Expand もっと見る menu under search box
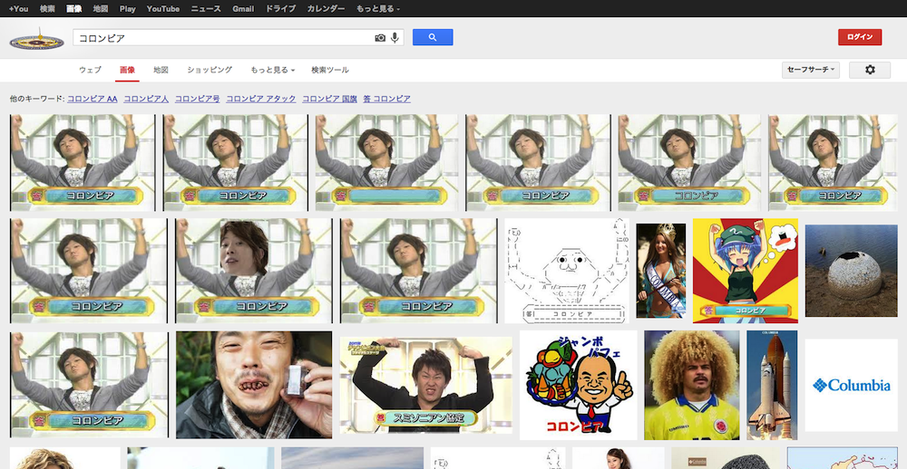 click(272, 70)
